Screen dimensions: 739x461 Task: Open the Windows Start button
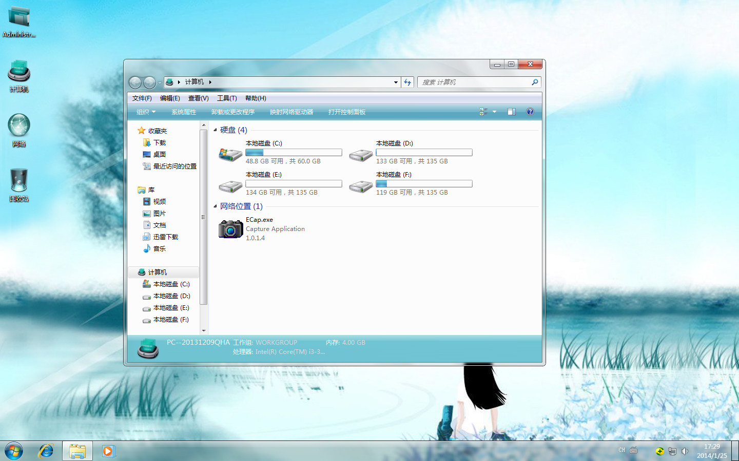[x=14, y=451]
